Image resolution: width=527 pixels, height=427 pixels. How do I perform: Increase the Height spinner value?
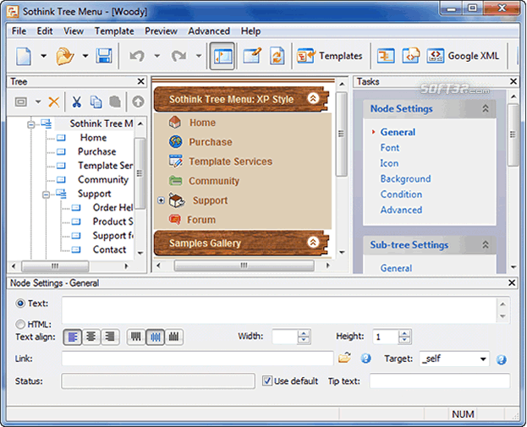tap(404, 333)
